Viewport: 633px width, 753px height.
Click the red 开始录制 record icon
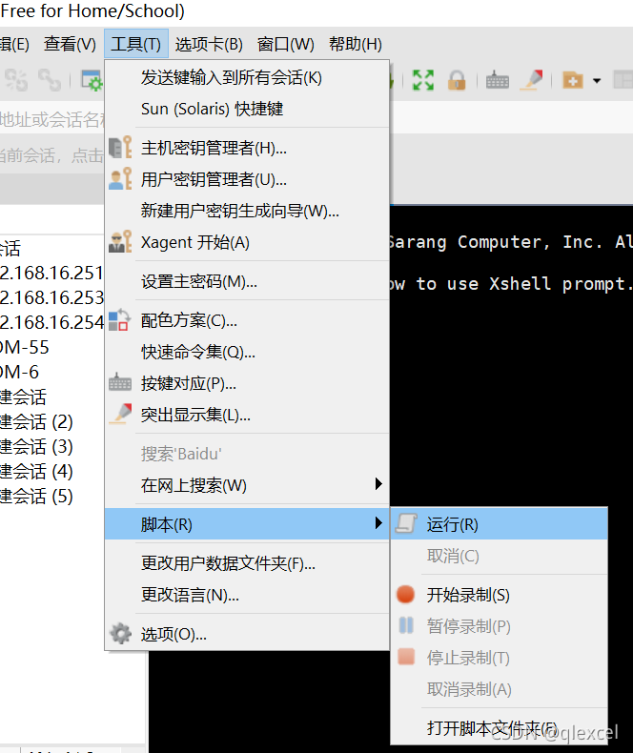click(x=406, y=594)
